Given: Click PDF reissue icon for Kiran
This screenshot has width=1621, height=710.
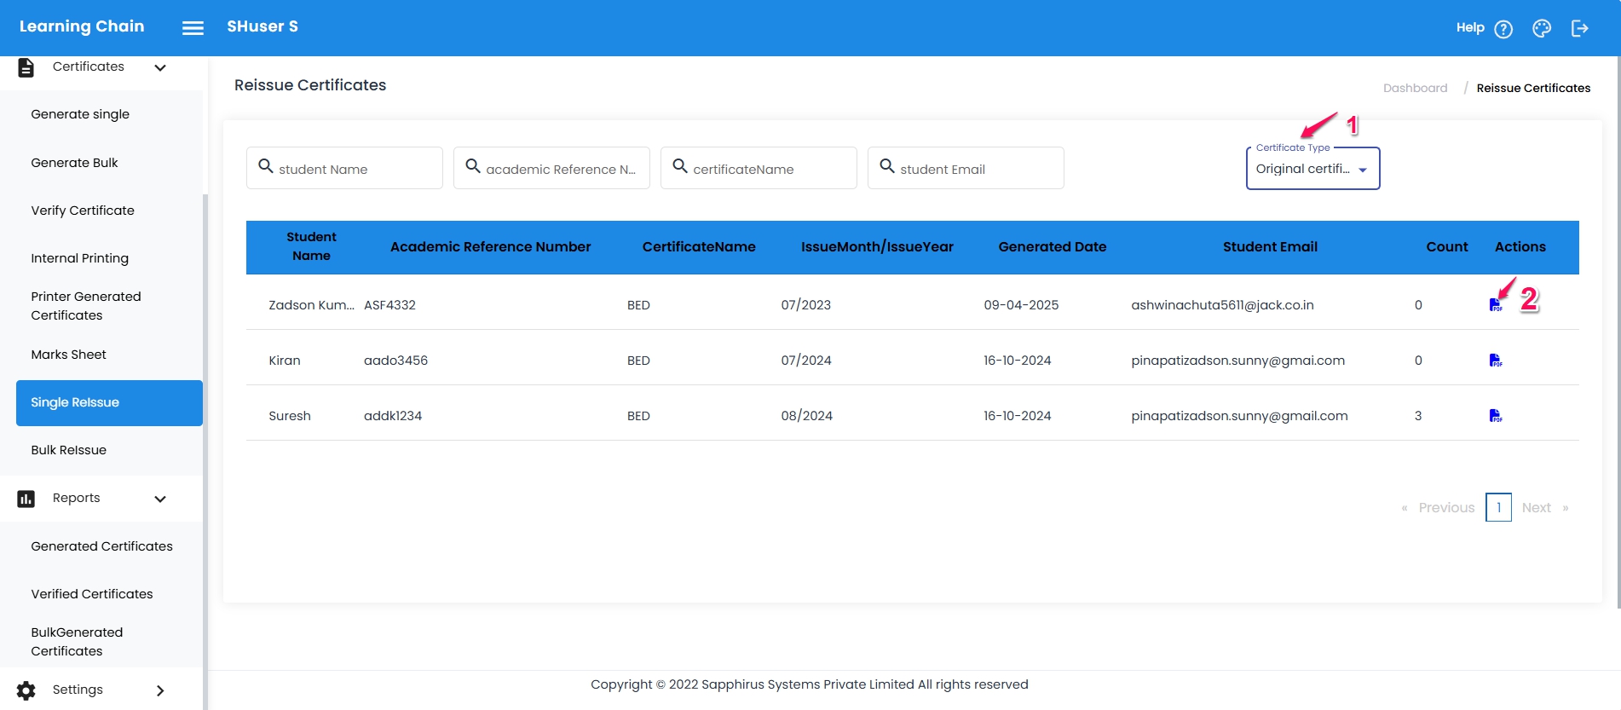Looking at the screenshot, I should point(1495,361).
